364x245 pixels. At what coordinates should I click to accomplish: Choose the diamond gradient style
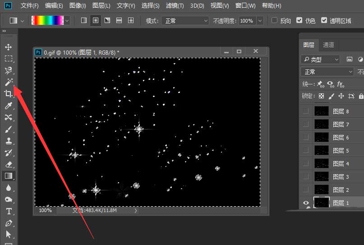[131, 20]
